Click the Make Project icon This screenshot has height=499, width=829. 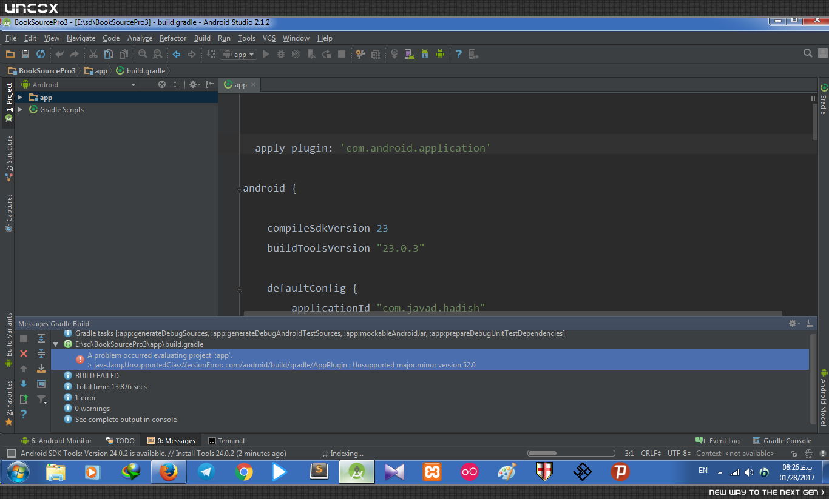click(211, 54)
